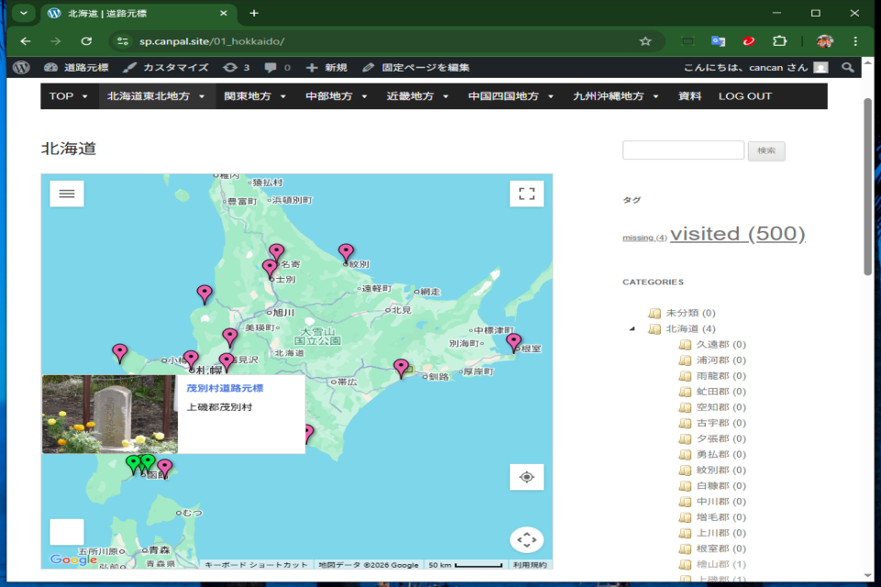
Task: Select the pink marker near 紋別
Action: pyautogui.click(x=346, y=252)
